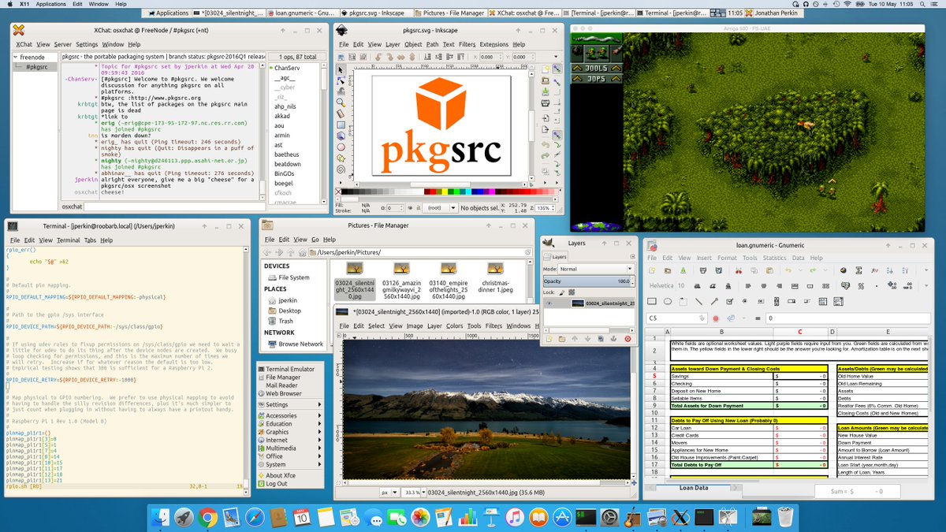Toggle visibility eye of GIMP silentnight layer

coord(550,303)
